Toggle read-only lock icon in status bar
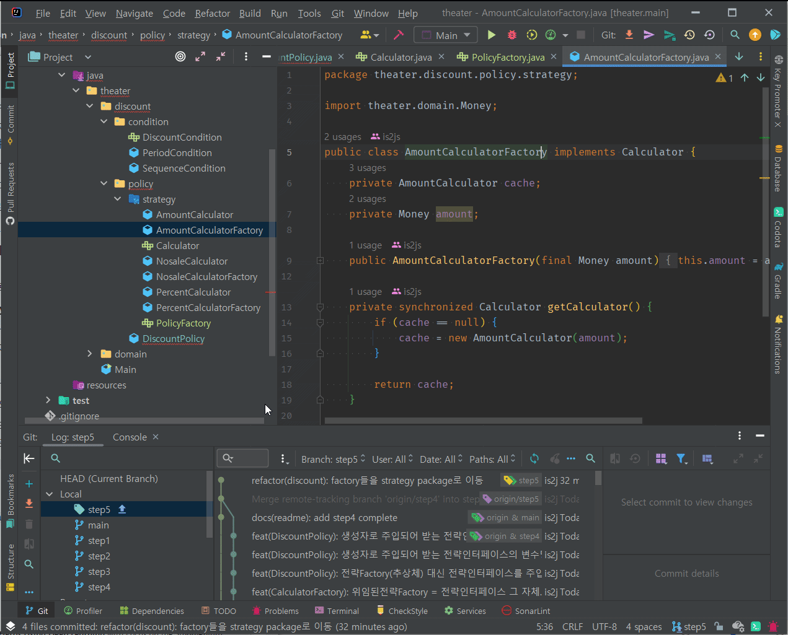The image size is (788, 635). click(719, 626)
